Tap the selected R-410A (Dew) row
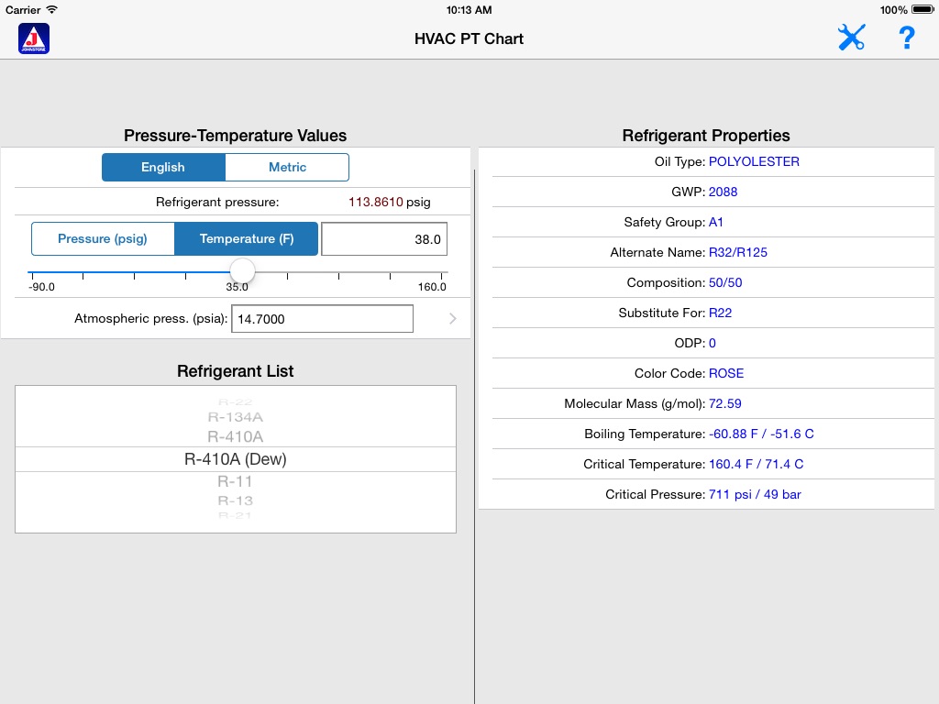This screenshot has width=939, height=704. click(x=236, y=459)
